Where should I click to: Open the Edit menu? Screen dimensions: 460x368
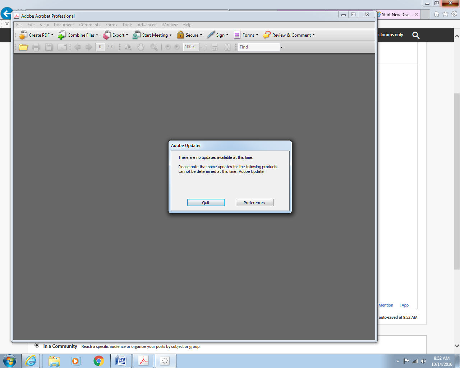point(31,25)
